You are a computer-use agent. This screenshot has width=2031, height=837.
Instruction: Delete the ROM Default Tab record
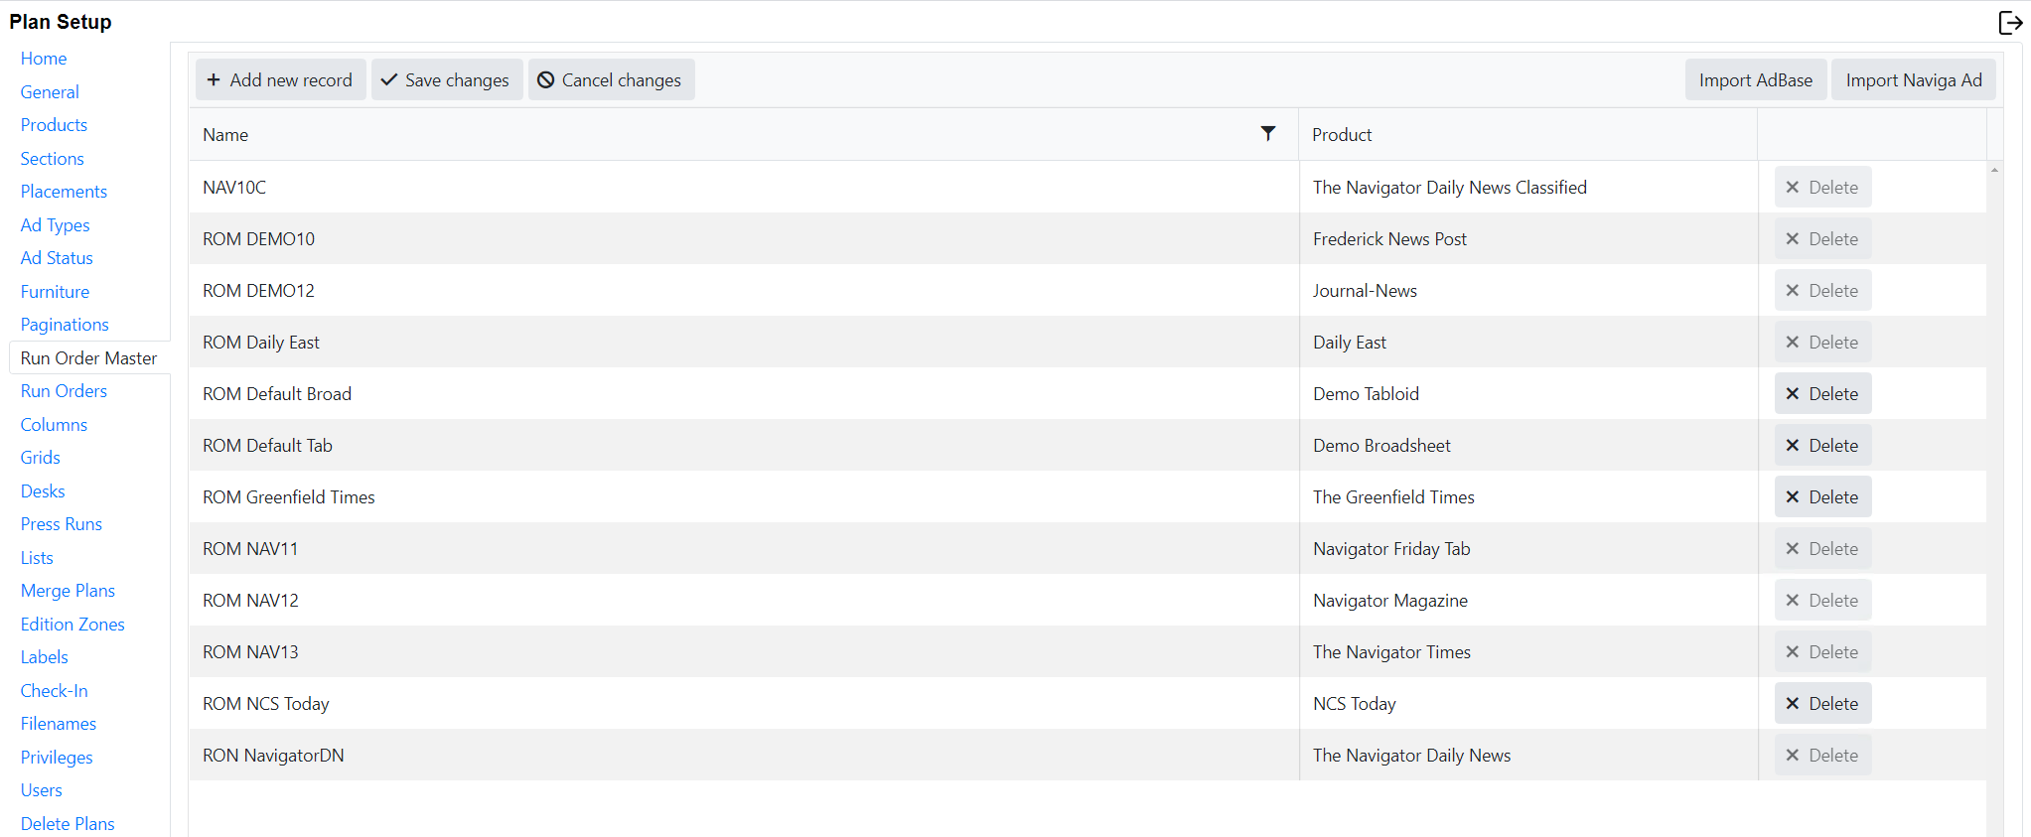1822,446
